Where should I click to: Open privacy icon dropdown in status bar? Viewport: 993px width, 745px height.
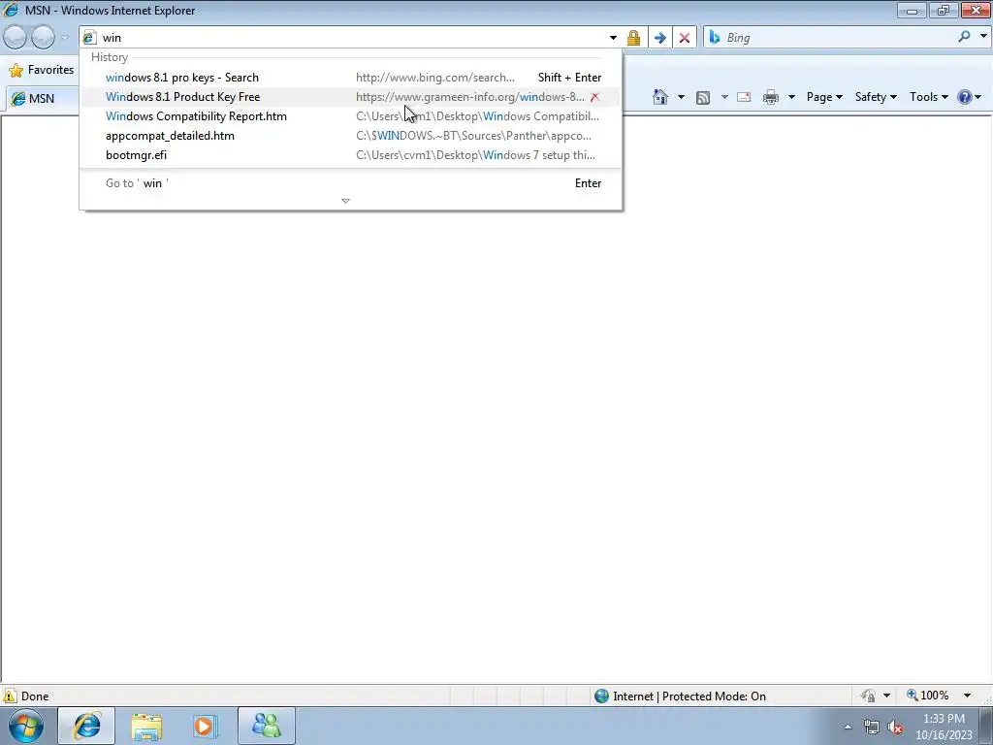886,696
